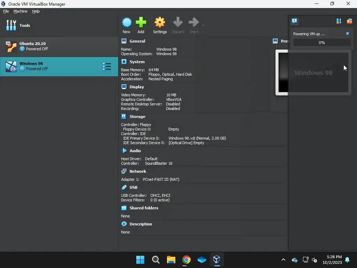Click the Discard arrow icon
Screen dimensions: 357x268
(178, 22)
